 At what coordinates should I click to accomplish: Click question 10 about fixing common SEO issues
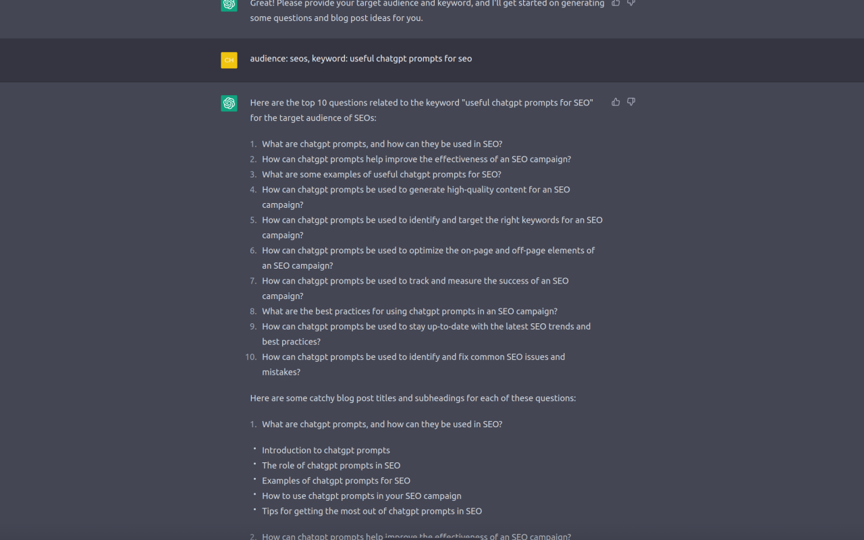tap(413, 357)
